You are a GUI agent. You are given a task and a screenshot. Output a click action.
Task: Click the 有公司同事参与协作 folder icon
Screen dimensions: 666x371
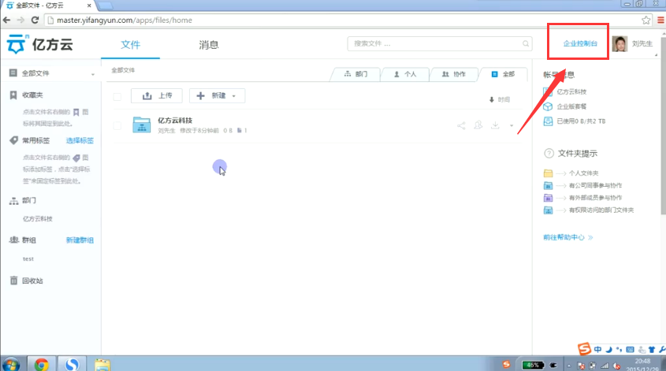549,186
